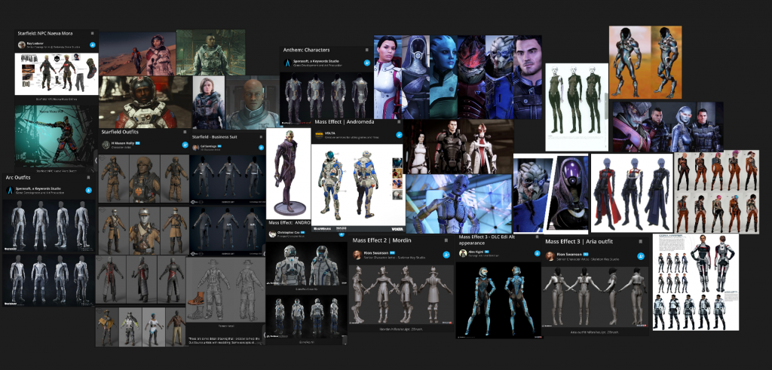Select the three caped Asari concept figures image

632,193
